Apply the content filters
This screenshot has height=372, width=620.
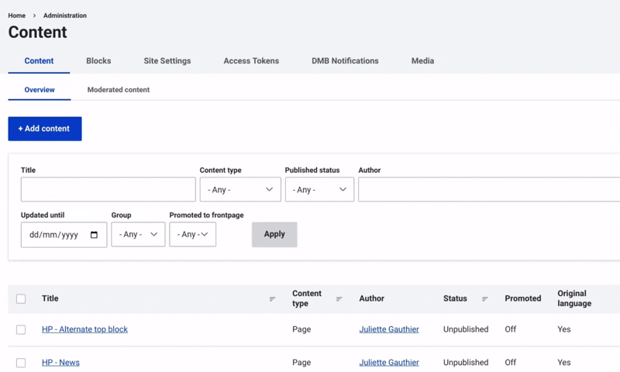coord(274,234)
